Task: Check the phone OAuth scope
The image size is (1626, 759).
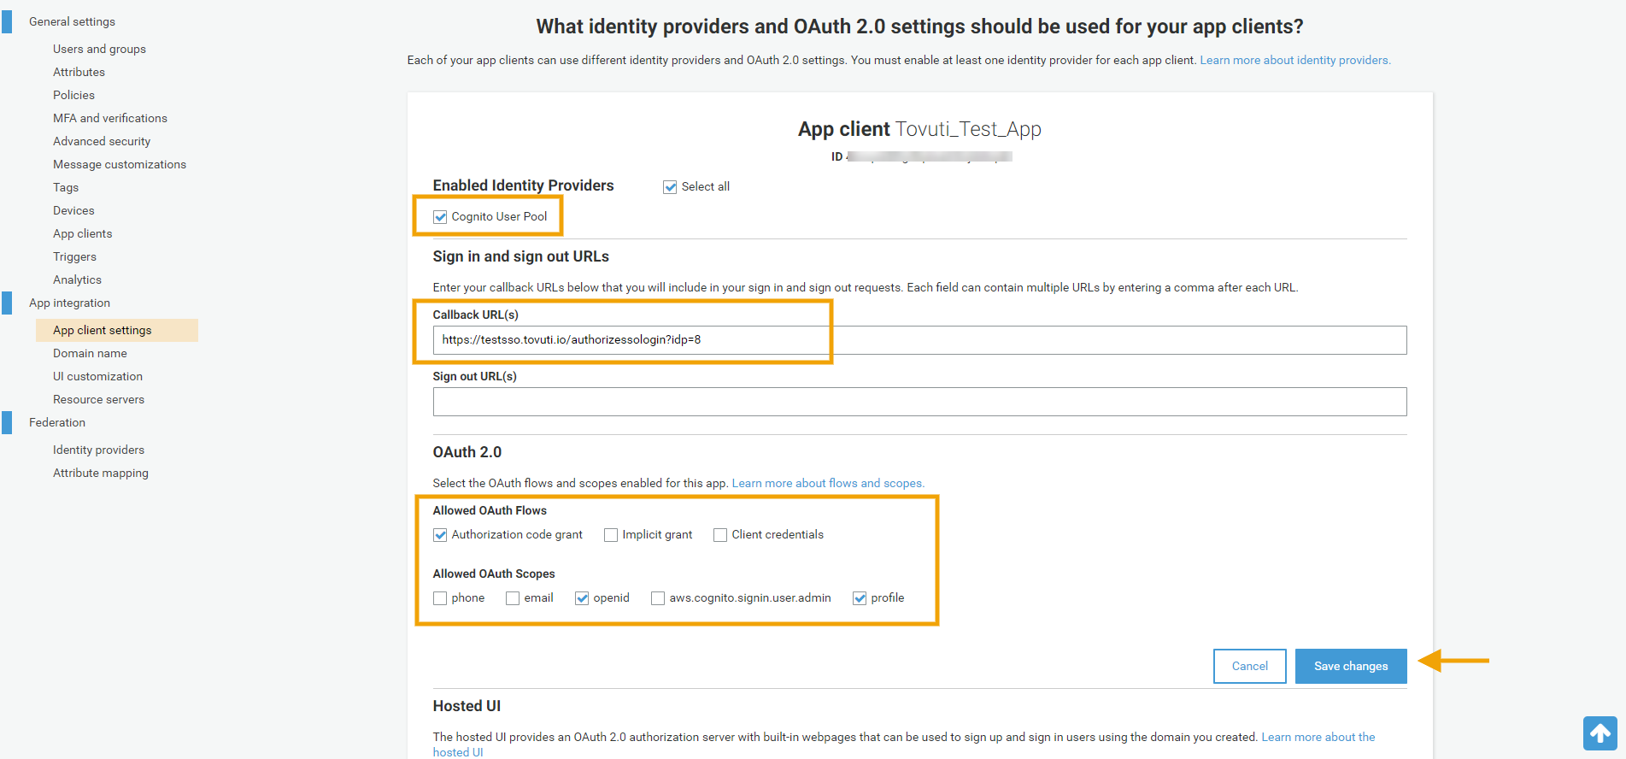Action: click(440, 598)
